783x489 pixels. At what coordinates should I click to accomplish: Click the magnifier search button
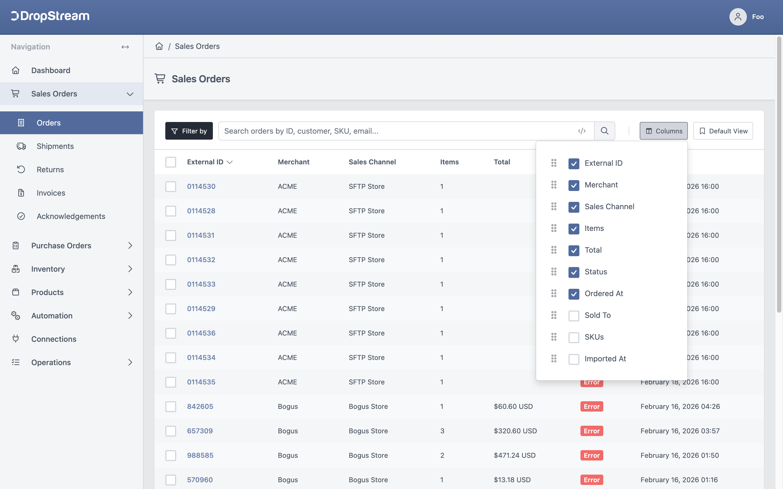pyautogui.click(x=604, y=131)
